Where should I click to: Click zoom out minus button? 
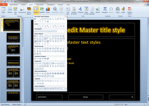click(x=130, y=105)
